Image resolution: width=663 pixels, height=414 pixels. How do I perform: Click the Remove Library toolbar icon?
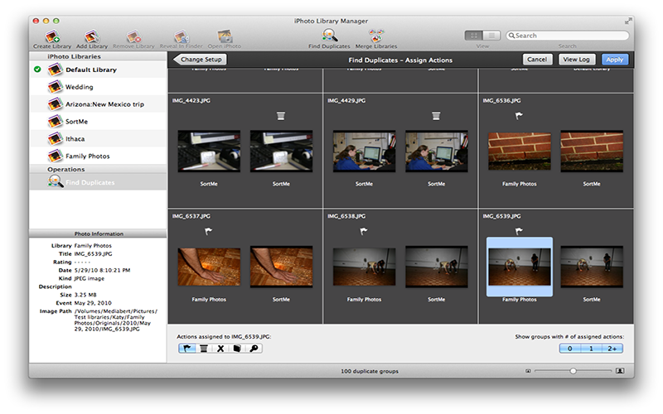click(133, 37)
